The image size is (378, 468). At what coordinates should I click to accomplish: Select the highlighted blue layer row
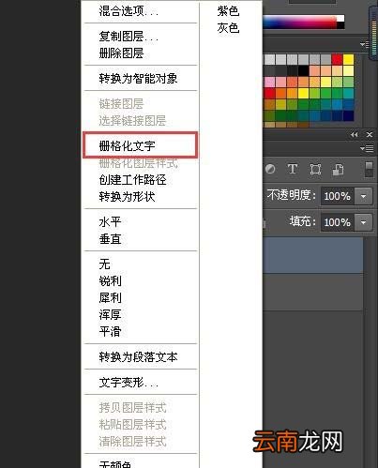point(312,255)
